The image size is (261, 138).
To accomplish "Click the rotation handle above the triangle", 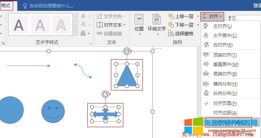I will (127, 51).
